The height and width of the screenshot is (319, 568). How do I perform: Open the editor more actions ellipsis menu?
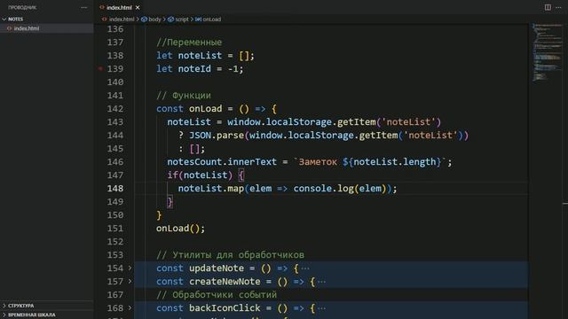pyautogui.click(x=558, y=7)
